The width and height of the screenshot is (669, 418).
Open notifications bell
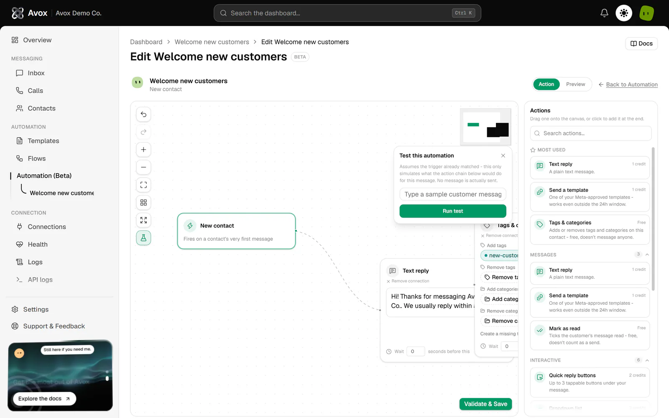coord(604,13)
